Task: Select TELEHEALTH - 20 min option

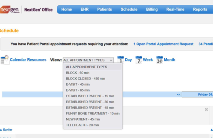Action: click(82, 125)
